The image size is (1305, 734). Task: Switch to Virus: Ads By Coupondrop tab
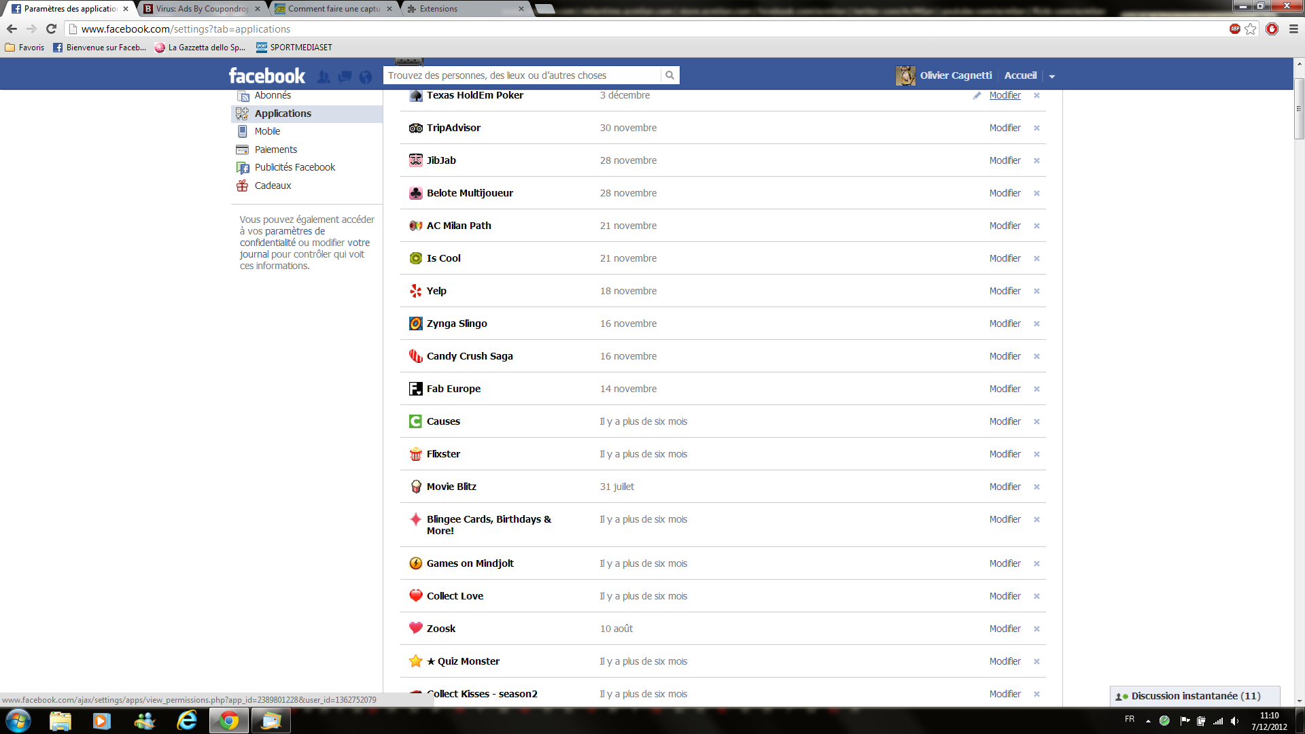tap(201, 9)
